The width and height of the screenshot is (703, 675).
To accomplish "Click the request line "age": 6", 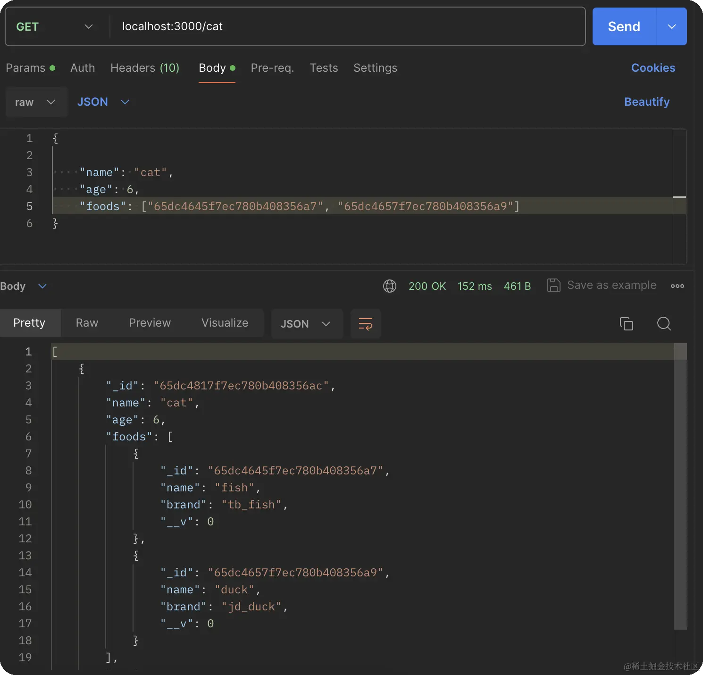I will pos(109,189).
